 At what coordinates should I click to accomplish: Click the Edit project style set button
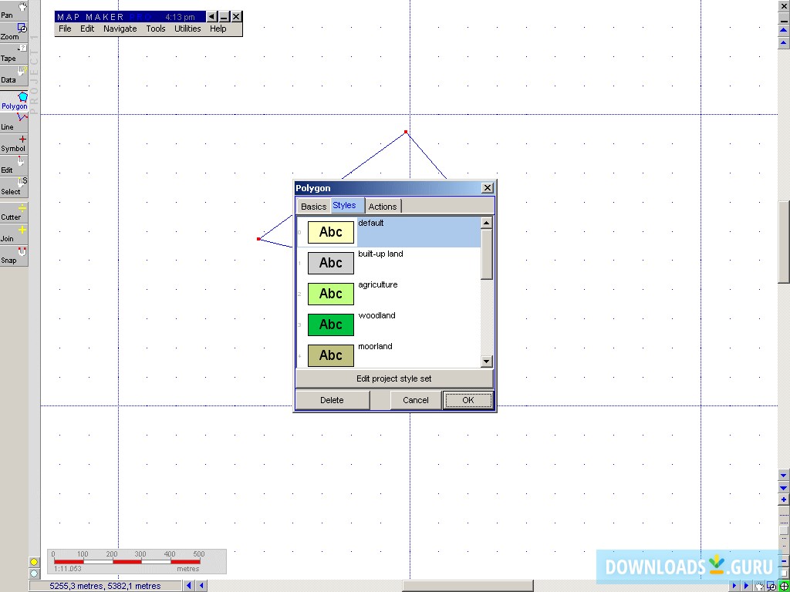point(393,378)
